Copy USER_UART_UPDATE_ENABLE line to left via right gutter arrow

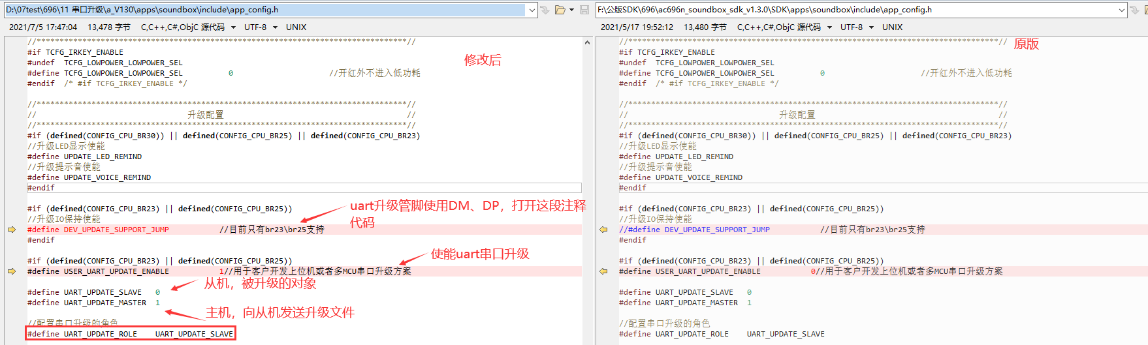(x=603, y=271)
